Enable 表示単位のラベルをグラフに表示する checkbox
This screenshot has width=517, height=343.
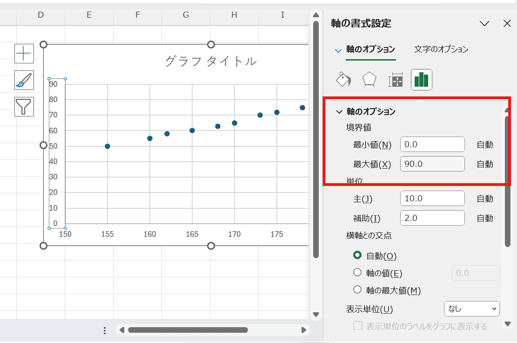[358, 326]
